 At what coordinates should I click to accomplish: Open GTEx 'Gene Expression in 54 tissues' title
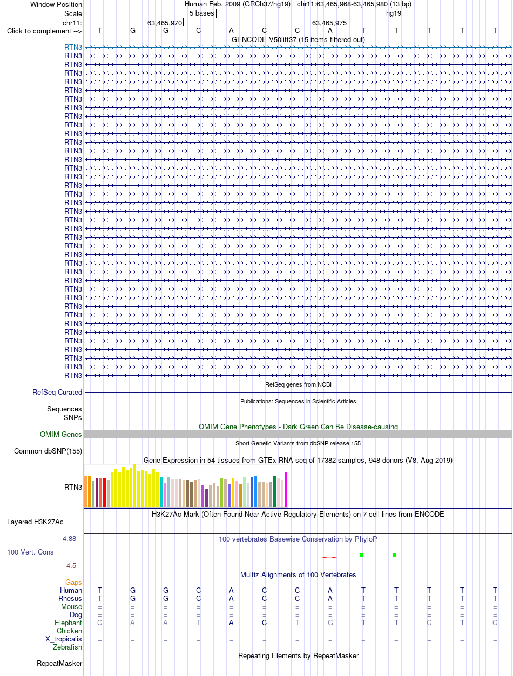click(x=298, y=461)
